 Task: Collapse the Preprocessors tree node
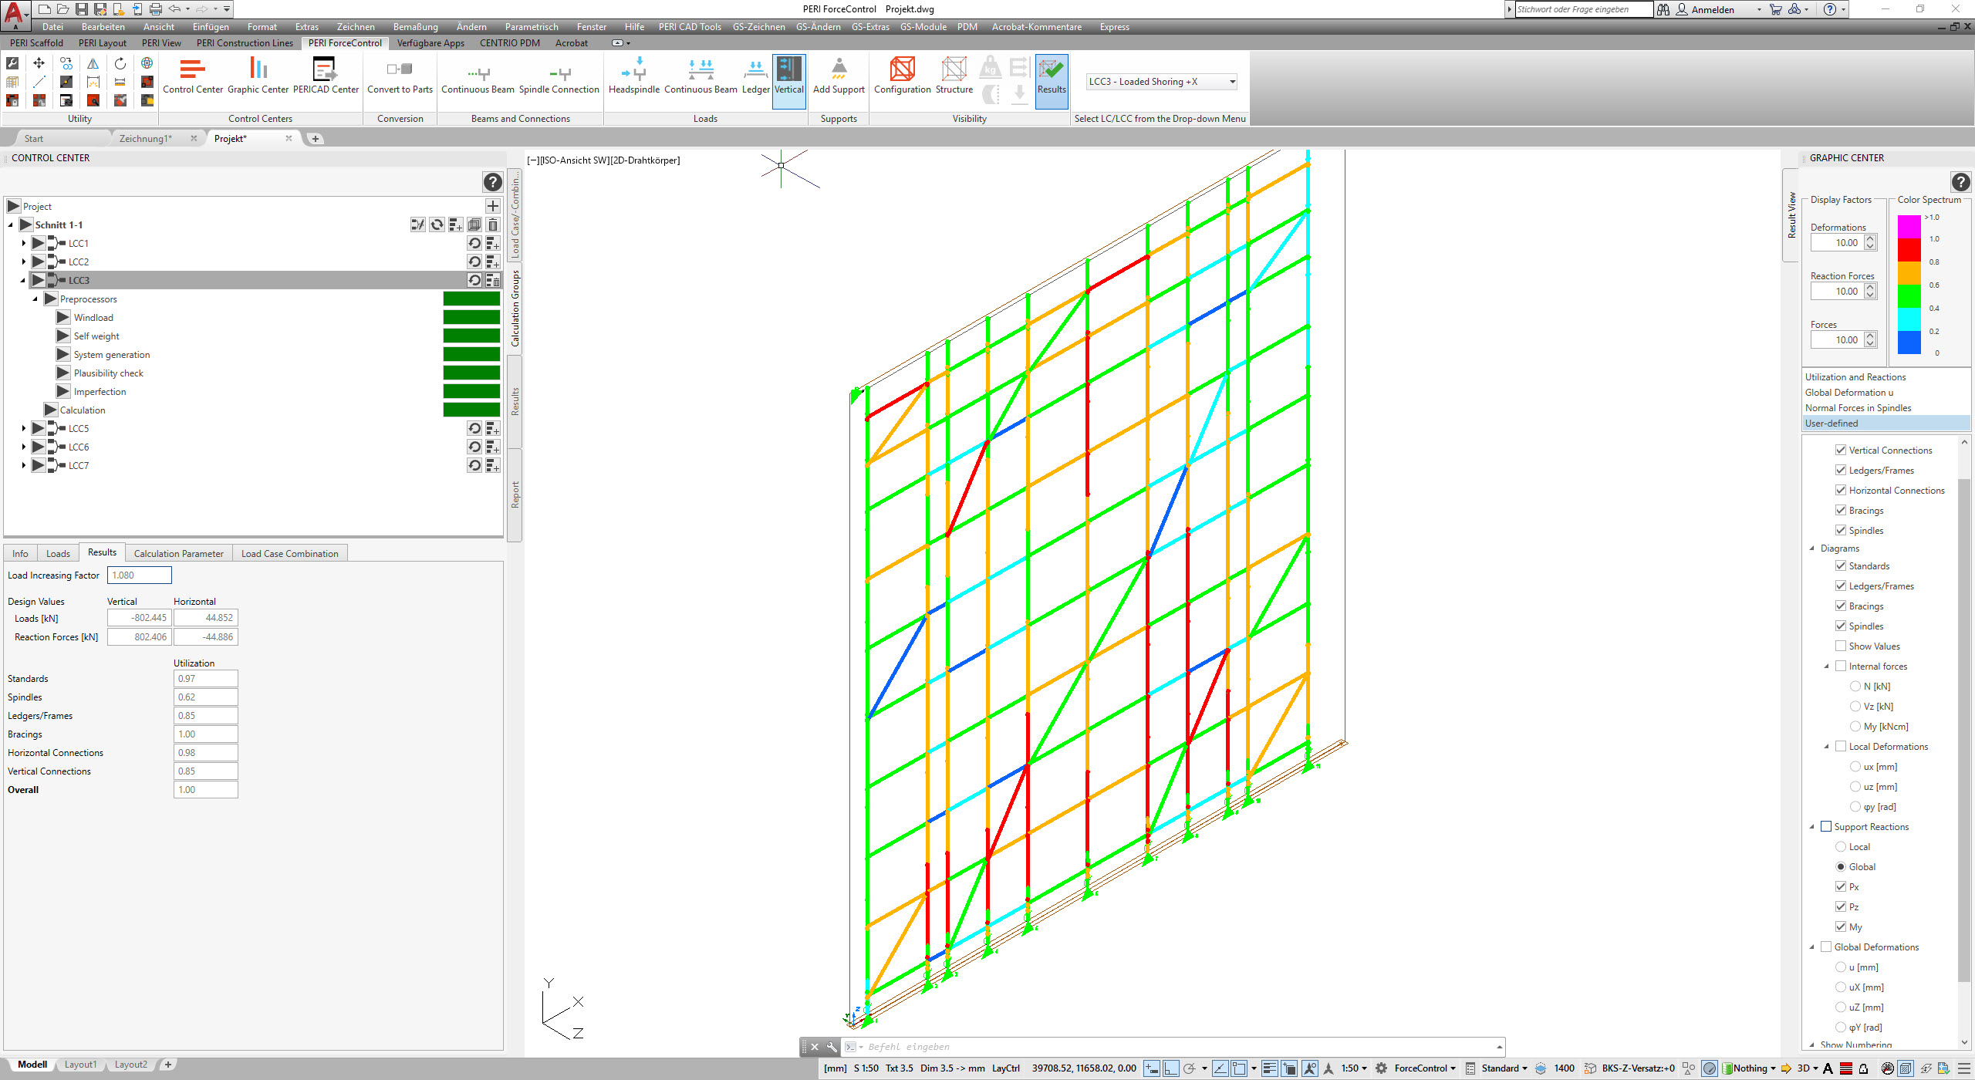(35, 299)
